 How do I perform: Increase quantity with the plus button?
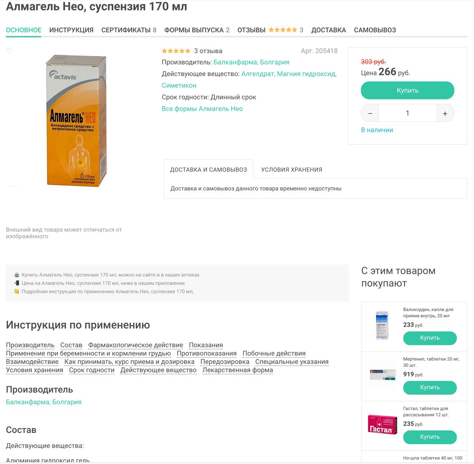click(445, 113)
